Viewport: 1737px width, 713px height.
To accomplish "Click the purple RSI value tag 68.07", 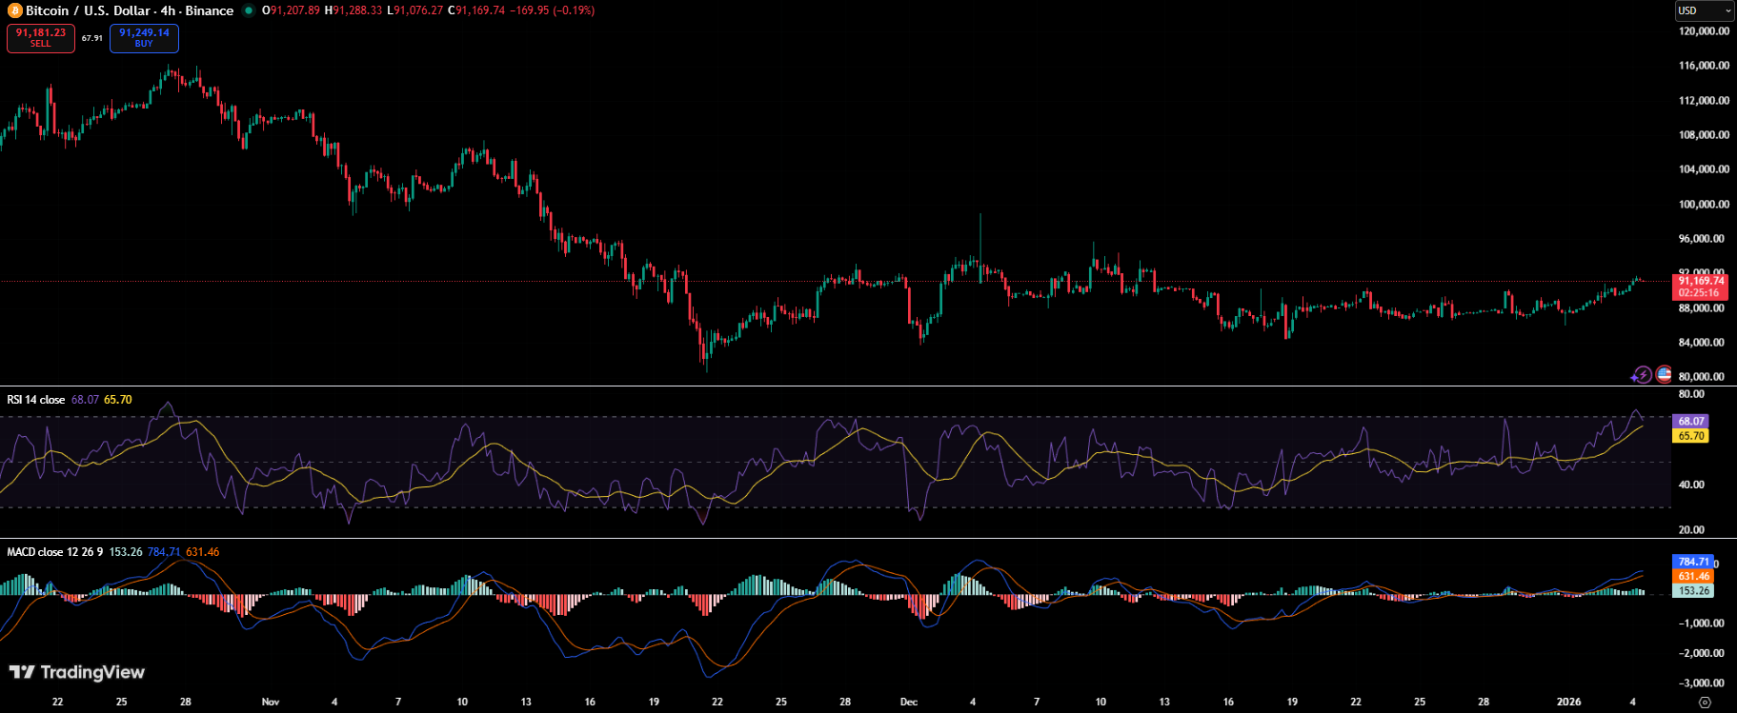I will pyautogui.click(x=1690, y=421).
